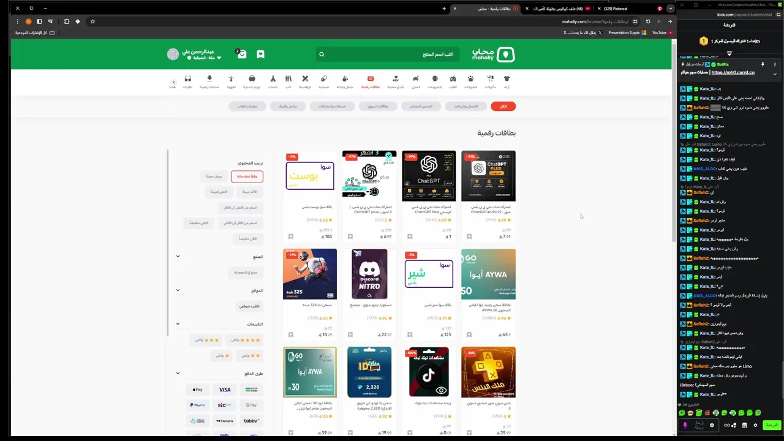The width and height of the screenshot is (784, 441).
Task: Click the pin icon on BotRix pinned message
Action: click(x=763, y=64)
